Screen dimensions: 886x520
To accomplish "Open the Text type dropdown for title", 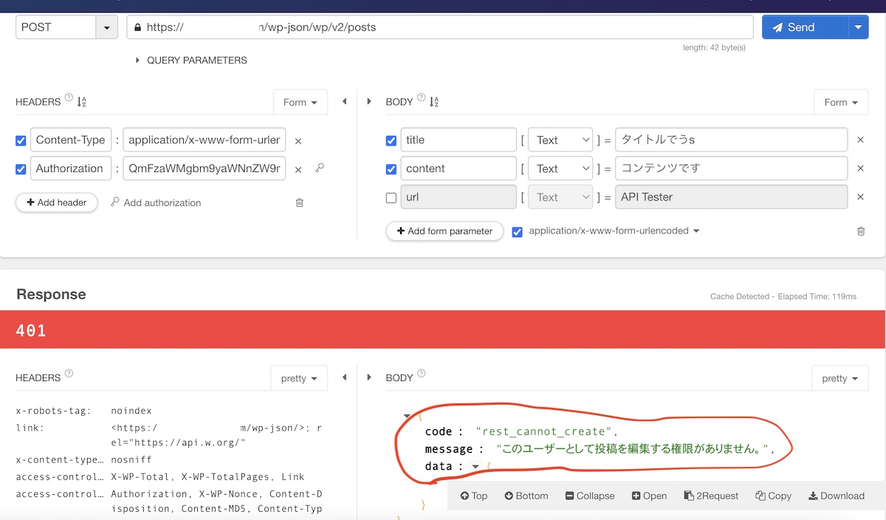I will click(x=560, y=140).
